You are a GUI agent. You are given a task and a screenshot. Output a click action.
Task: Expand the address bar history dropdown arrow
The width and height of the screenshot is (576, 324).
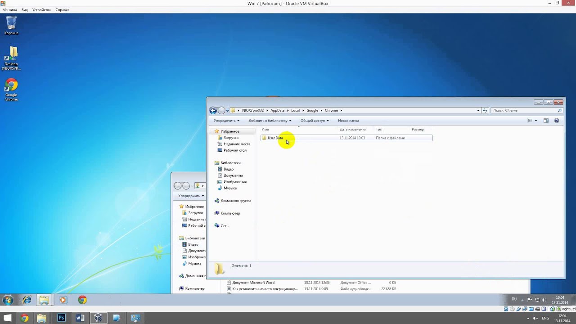pyautogui.click(x=478, y=110)
